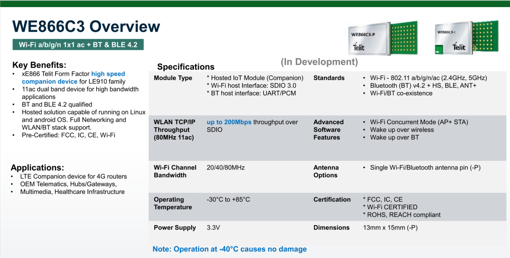510x258 pixels.
Task: Click the green Wi-Fi a/b/g/n banner
Action: 78,45
